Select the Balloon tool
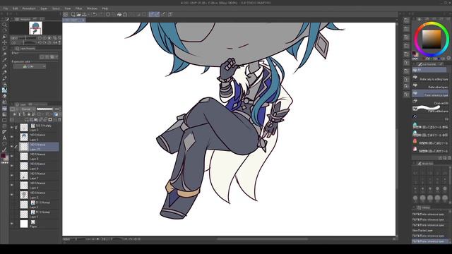452x254 pixels. coord(4,144)
